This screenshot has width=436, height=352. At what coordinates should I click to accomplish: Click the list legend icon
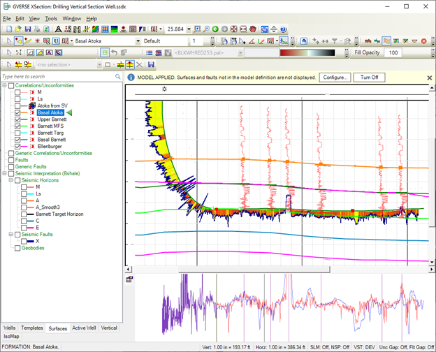coord(150,52)
